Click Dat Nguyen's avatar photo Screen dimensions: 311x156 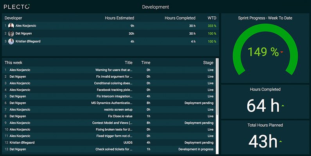11,34
